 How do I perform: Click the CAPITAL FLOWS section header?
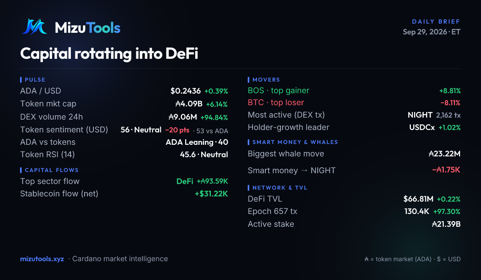(51, 170)
